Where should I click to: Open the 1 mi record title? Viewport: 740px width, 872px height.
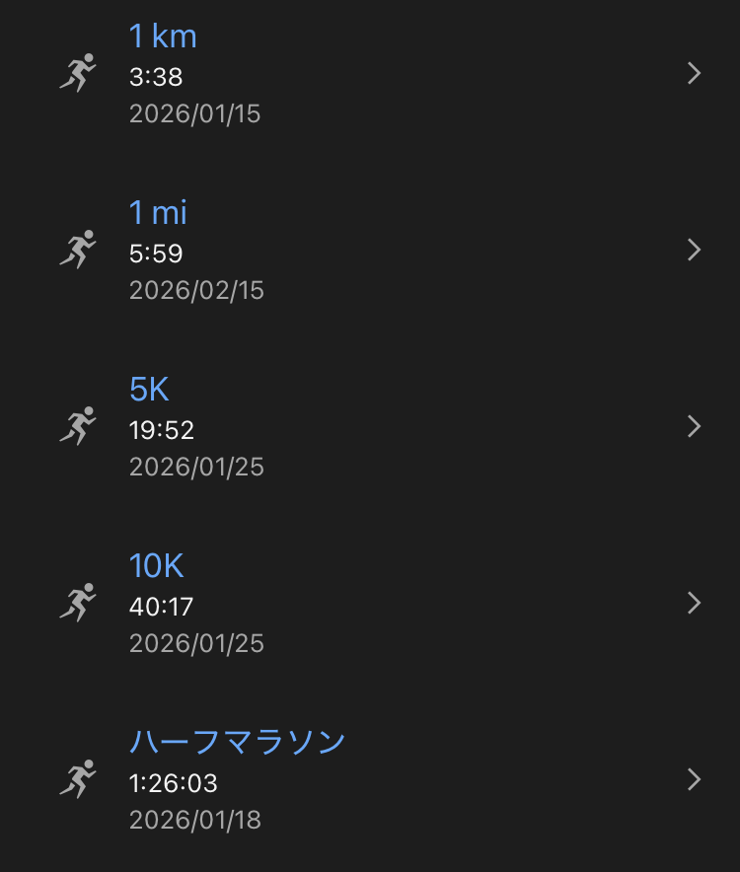pyautogui.click(x=158, y=213)
